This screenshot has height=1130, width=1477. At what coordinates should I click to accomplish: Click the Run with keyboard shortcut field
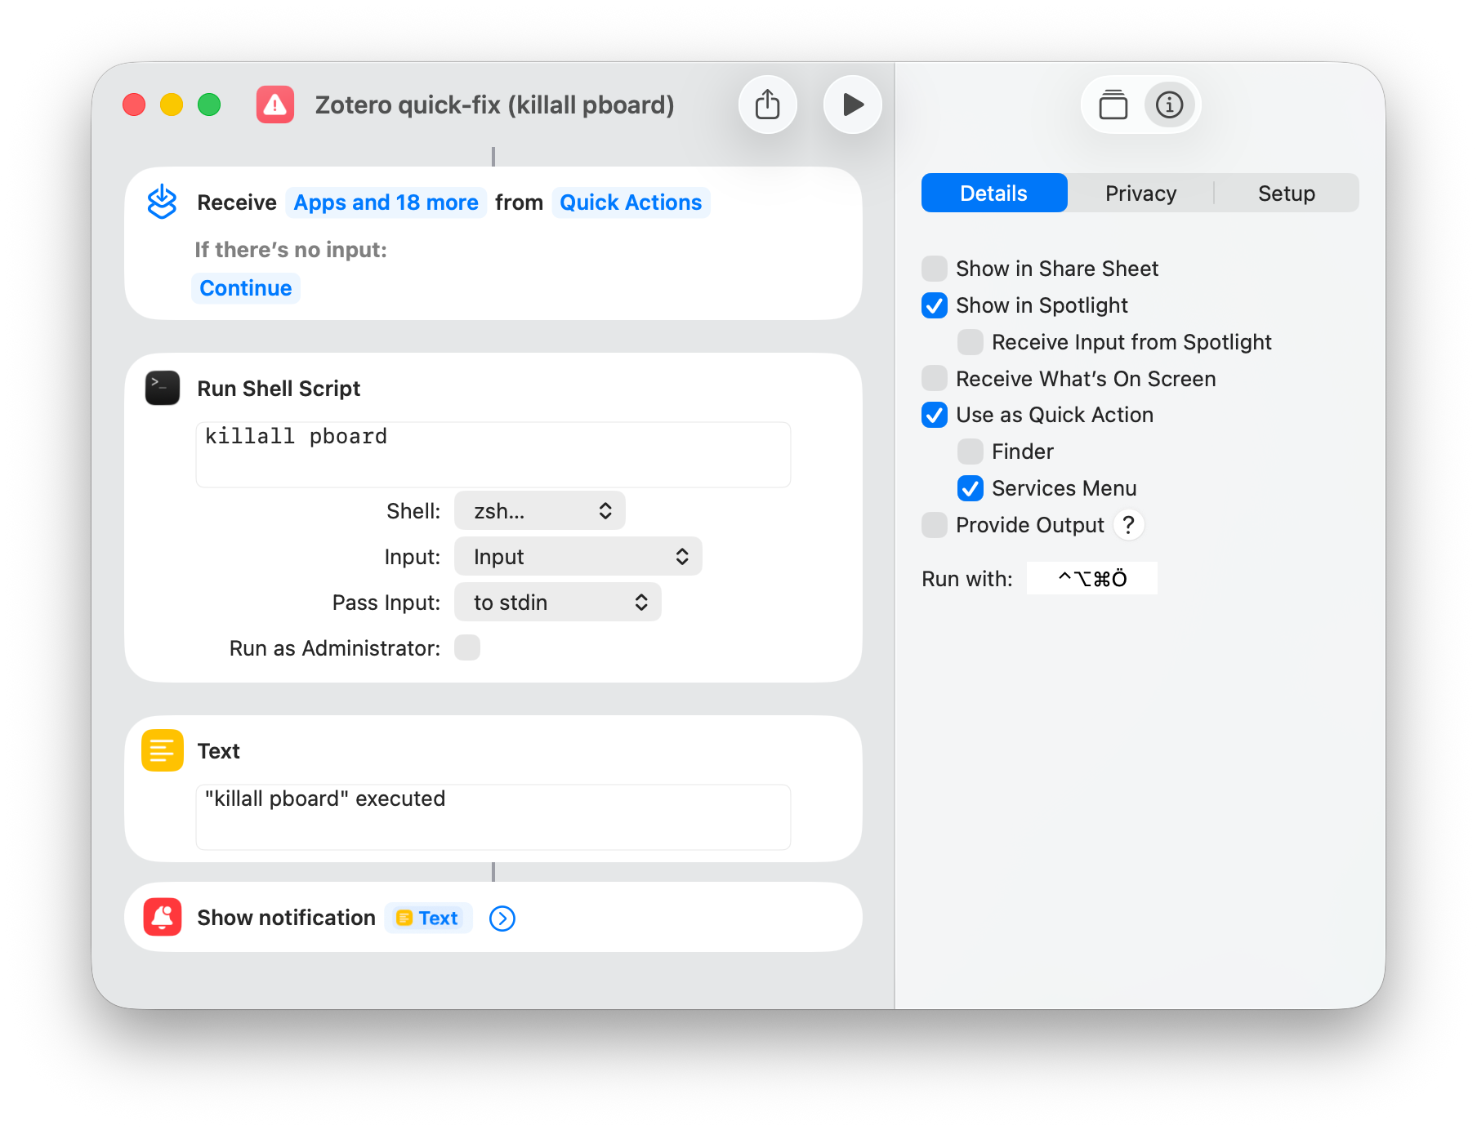coord(1092,578)
